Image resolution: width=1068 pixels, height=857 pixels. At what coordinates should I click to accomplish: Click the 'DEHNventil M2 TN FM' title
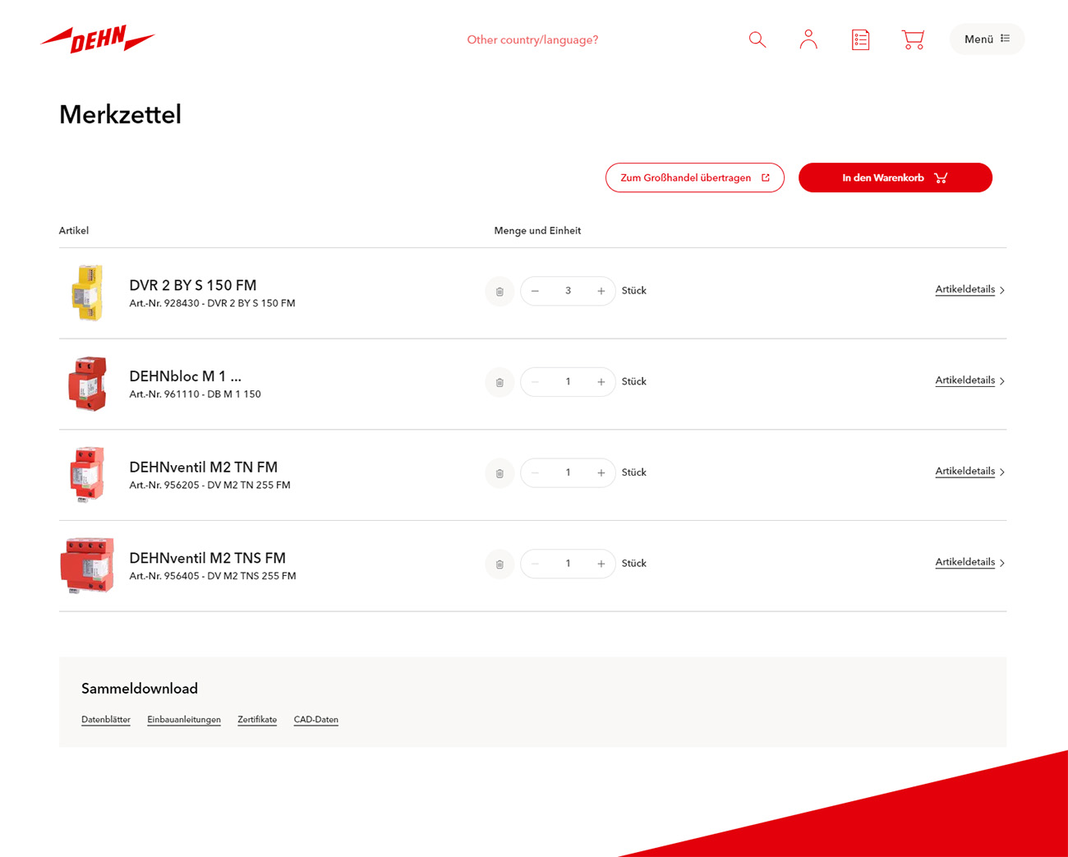[204, 468]
